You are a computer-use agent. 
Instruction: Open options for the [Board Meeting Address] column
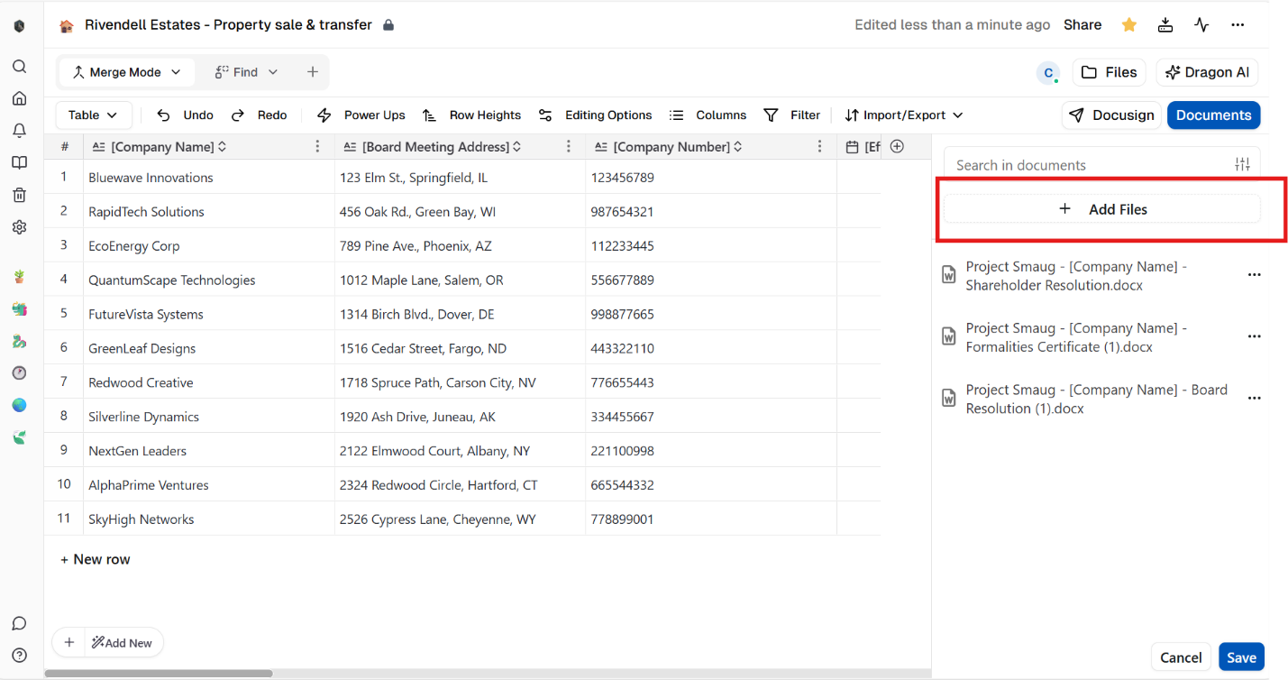(569, 146)
